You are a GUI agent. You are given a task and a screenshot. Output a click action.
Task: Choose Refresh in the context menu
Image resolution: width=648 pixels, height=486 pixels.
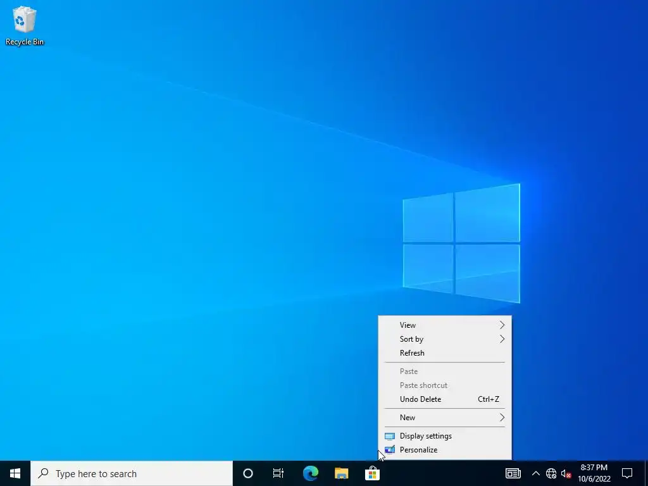pyautogui.click(x=445, y=353)
